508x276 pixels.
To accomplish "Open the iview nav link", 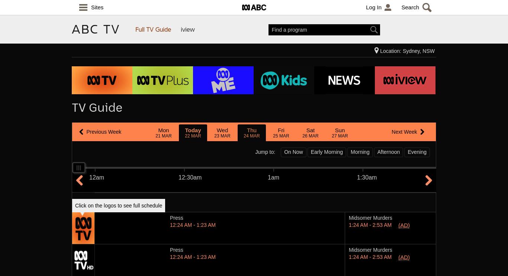I will tap(188, 29).
